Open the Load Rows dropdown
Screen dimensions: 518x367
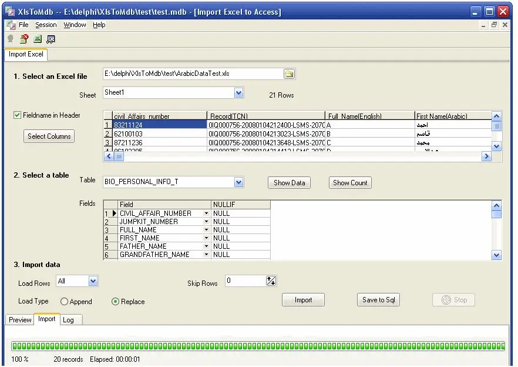(x=93, y=282)
